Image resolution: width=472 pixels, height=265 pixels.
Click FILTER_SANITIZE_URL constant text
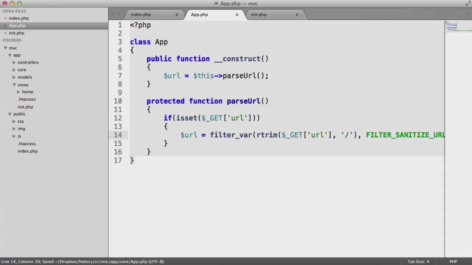click(405, 135)
